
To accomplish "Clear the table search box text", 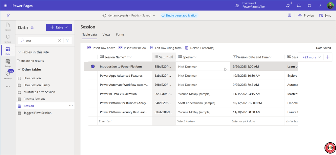I will pos(59,40).
